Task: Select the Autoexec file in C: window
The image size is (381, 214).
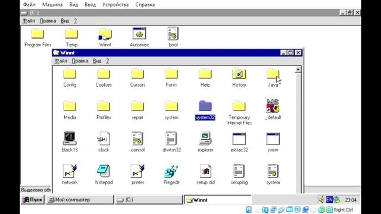Action: click(139, 33)
